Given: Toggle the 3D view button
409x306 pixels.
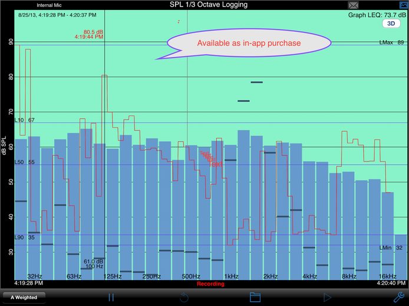Looking at the screenshot, I should pyautogui.click(x=391, y=24).
